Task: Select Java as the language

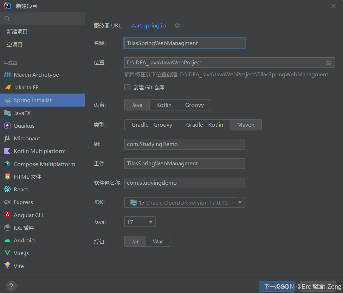Action: tap(137, 105)
